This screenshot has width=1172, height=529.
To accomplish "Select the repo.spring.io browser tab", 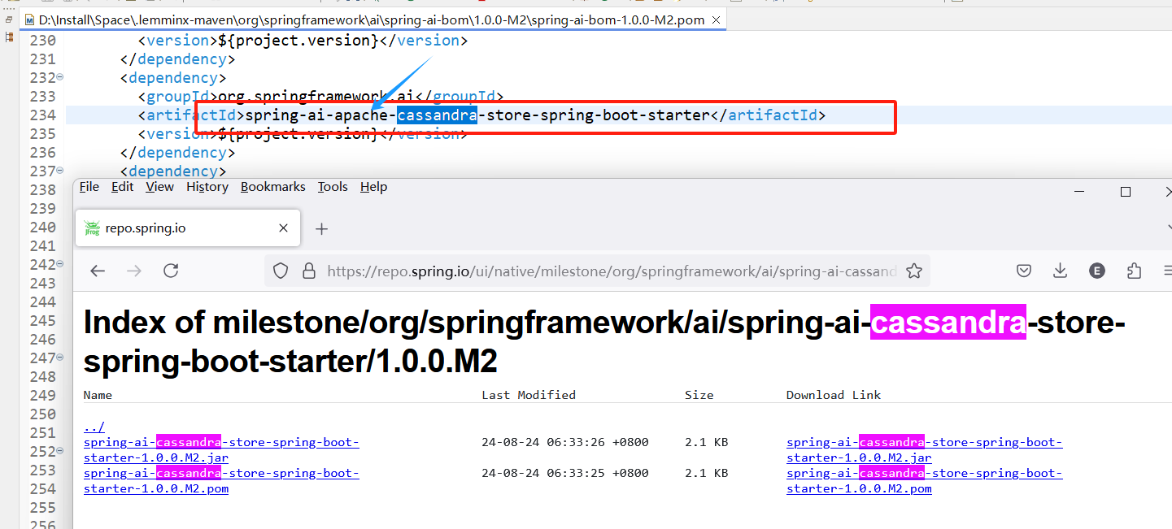I will (188, 228).
